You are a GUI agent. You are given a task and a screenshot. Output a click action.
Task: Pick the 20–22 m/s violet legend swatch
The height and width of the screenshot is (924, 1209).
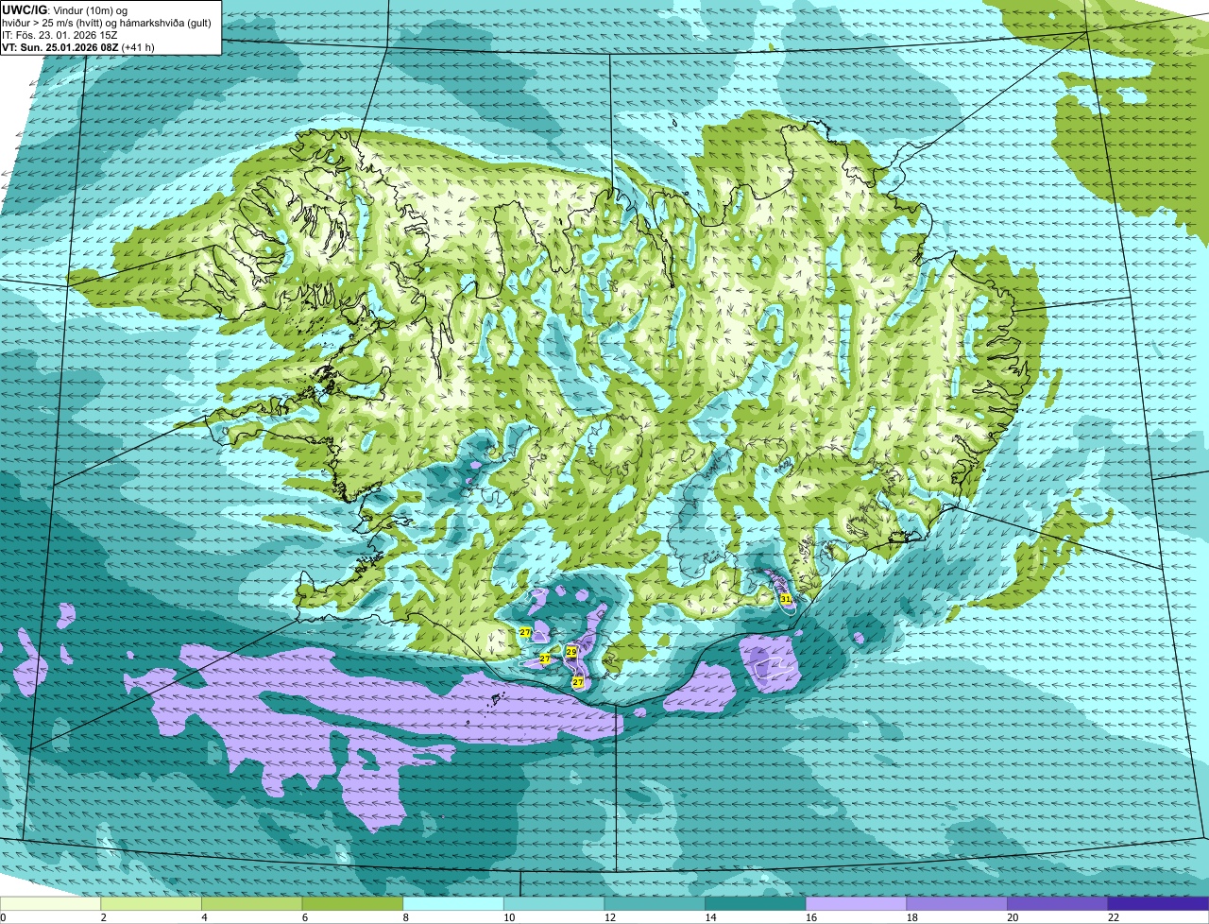(1058, 904)
